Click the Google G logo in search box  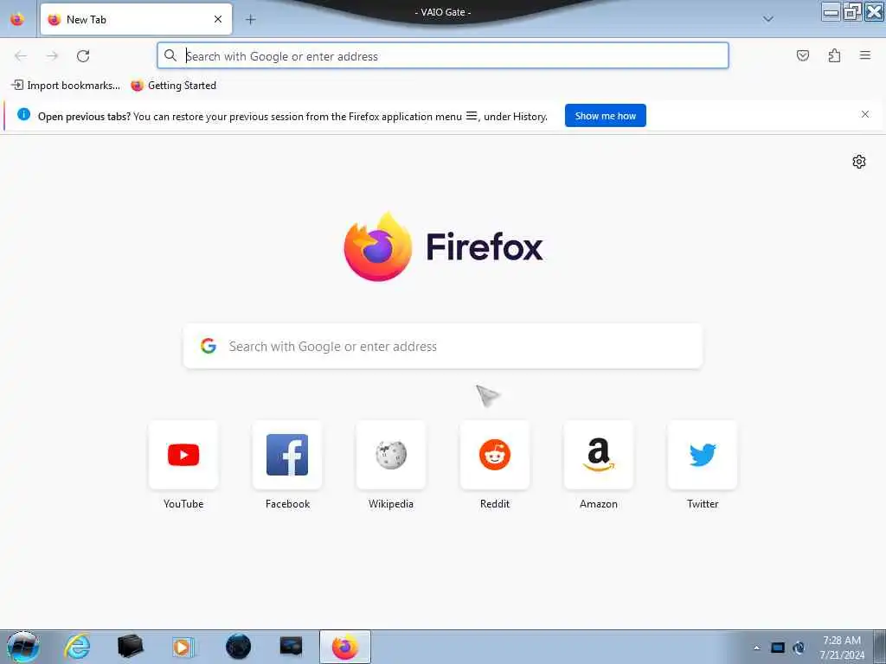pyautogui.click(x=209, y=346)
